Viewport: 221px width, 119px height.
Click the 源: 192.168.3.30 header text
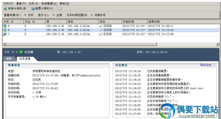[x=69, y=52]
